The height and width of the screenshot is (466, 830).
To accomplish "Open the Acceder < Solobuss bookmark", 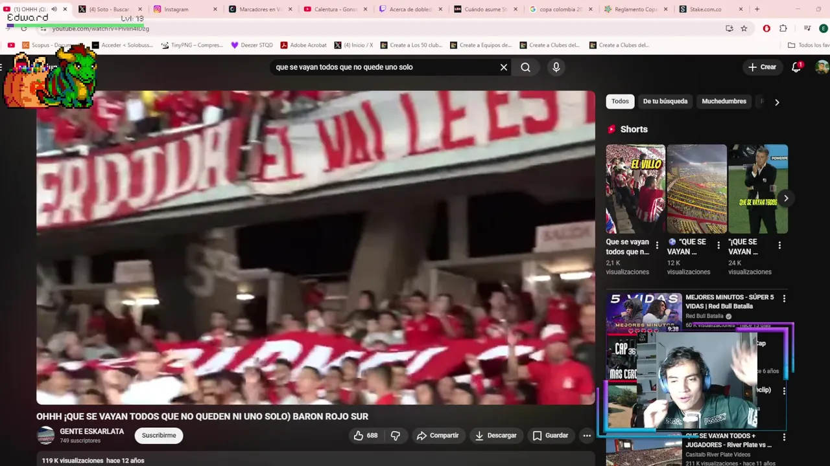I will coord(123,45).
